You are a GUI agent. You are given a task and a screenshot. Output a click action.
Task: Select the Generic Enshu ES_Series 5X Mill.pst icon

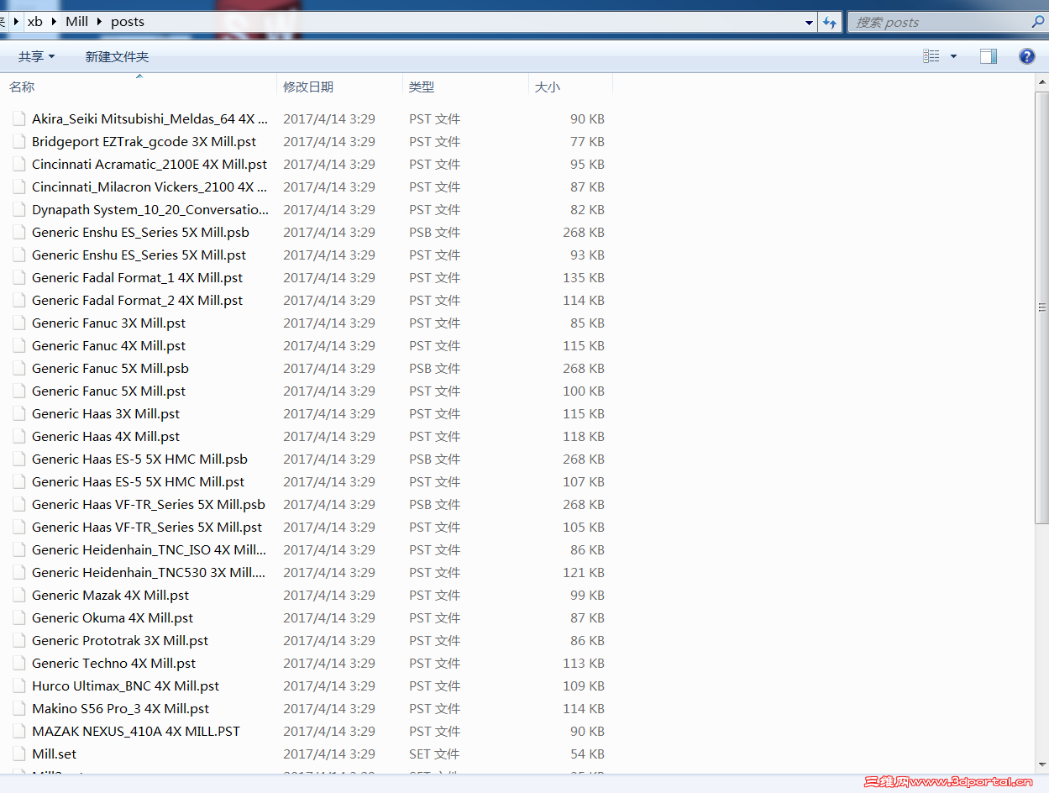pos(18,255)
